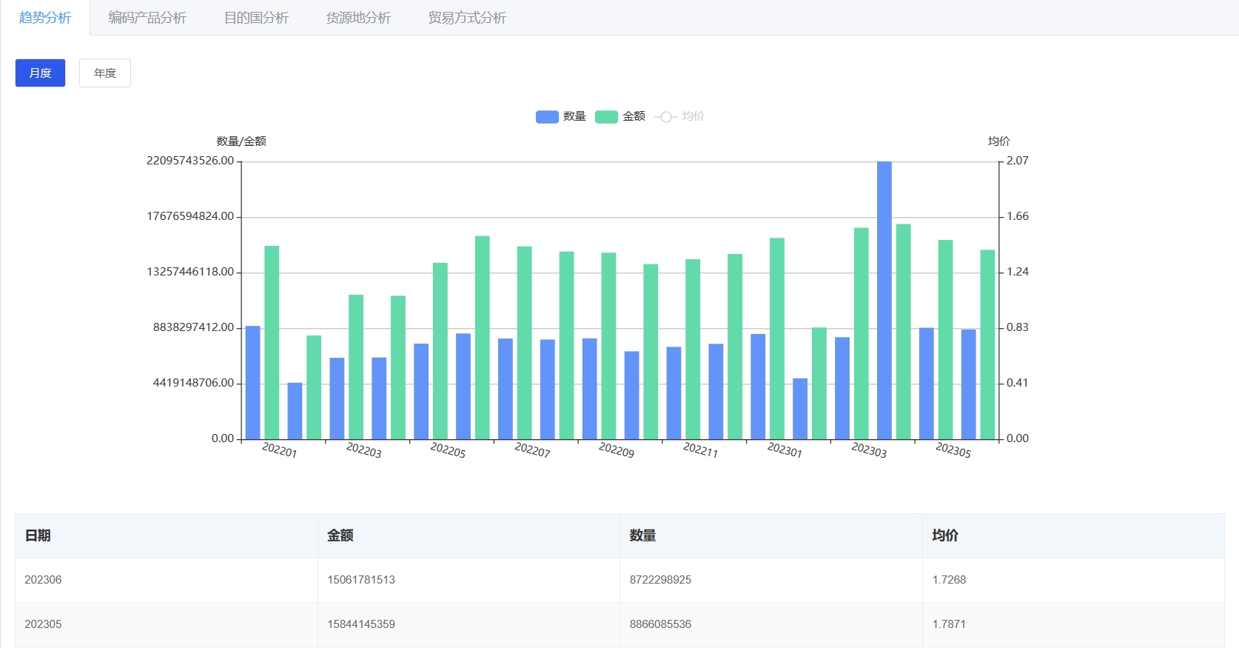Click the x-axis label 202201

coord(280,450)
